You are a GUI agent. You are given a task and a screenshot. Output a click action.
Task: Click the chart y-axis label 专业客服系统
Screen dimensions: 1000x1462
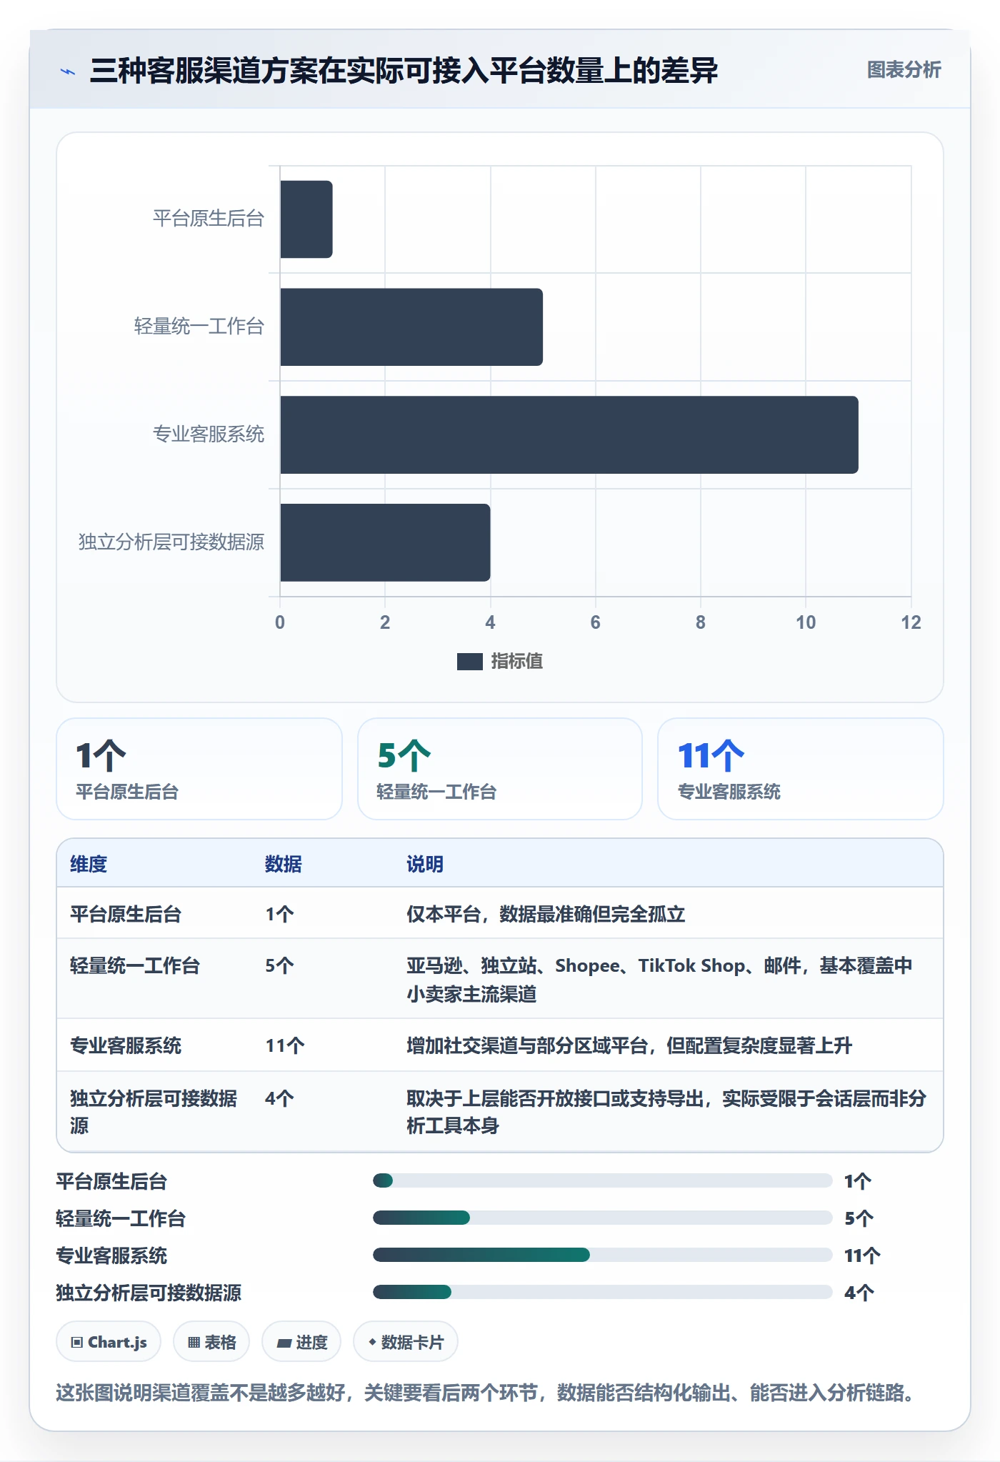(x=209, y=434)
